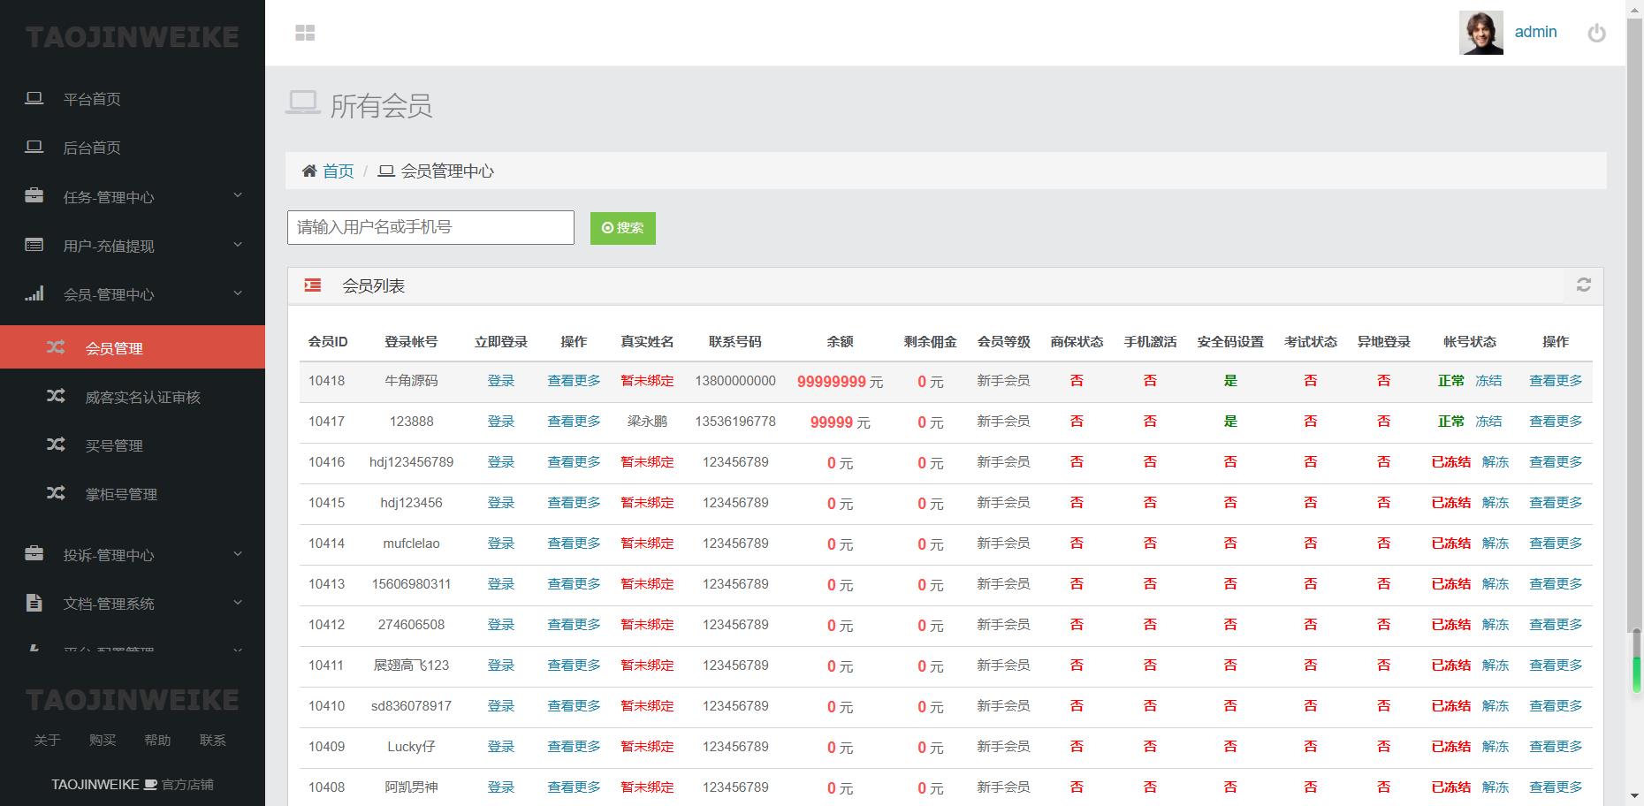Click 冻结 link for member 10417
This screenshot has height=806, width=1644.
(x=1488, y=422)
